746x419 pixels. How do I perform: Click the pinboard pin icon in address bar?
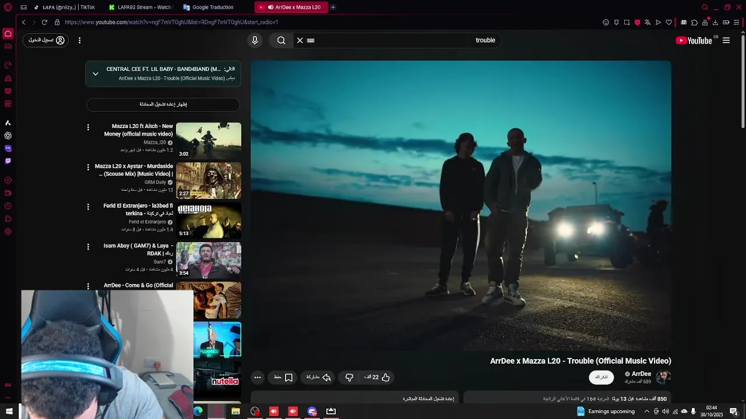[617, 22]
